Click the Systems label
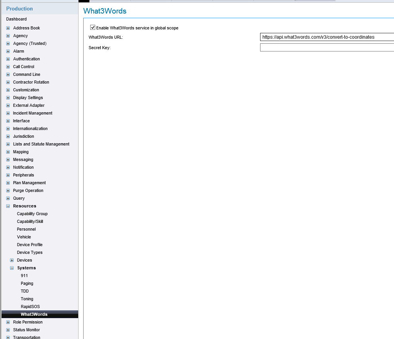 point(26,268)
